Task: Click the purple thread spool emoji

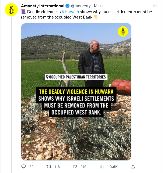Action: coord(23,12)
